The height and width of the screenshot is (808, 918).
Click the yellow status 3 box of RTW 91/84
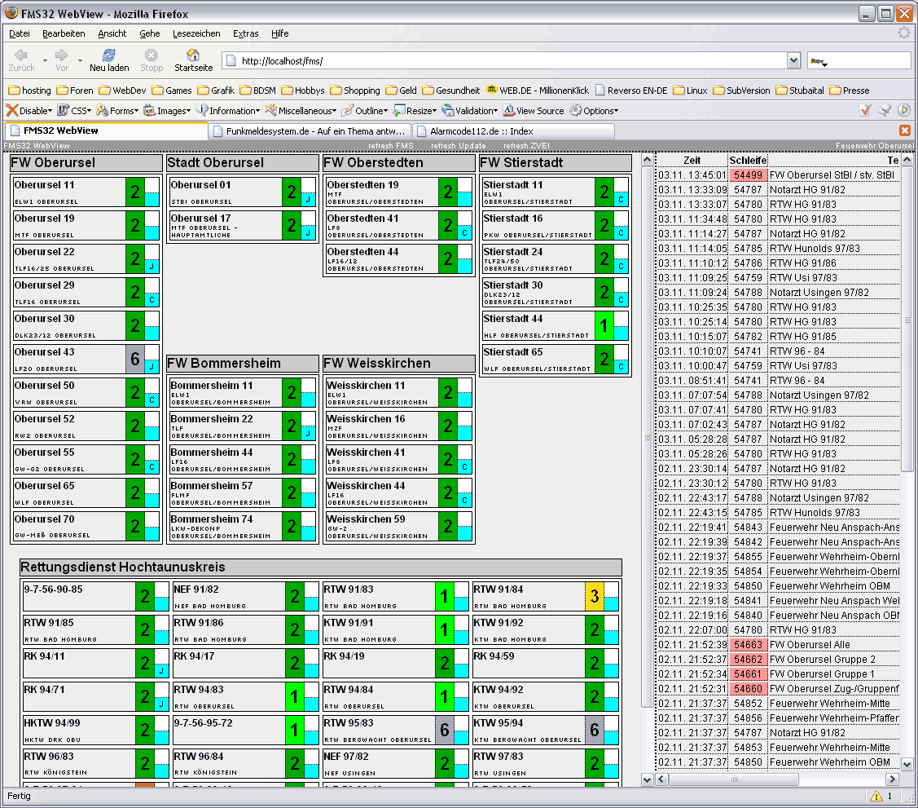594,596
